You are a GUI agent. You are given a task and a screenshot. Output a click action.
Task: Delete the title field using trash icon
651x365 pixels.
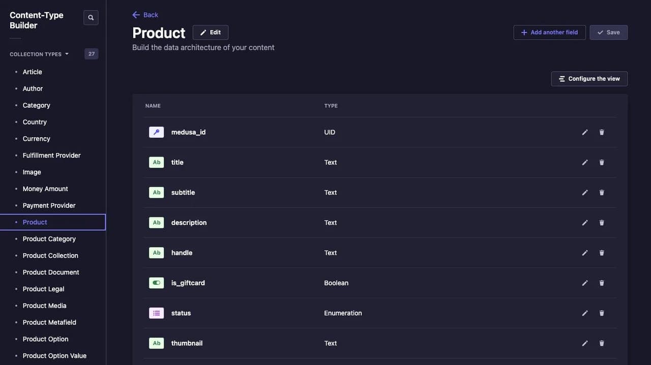coord(602,162)
